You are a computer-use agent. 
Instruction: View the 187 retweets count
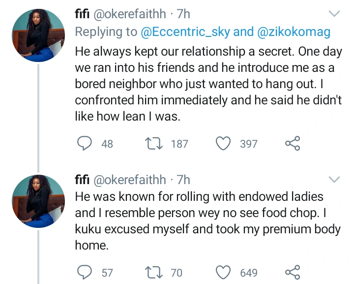(x=179, y=144)
